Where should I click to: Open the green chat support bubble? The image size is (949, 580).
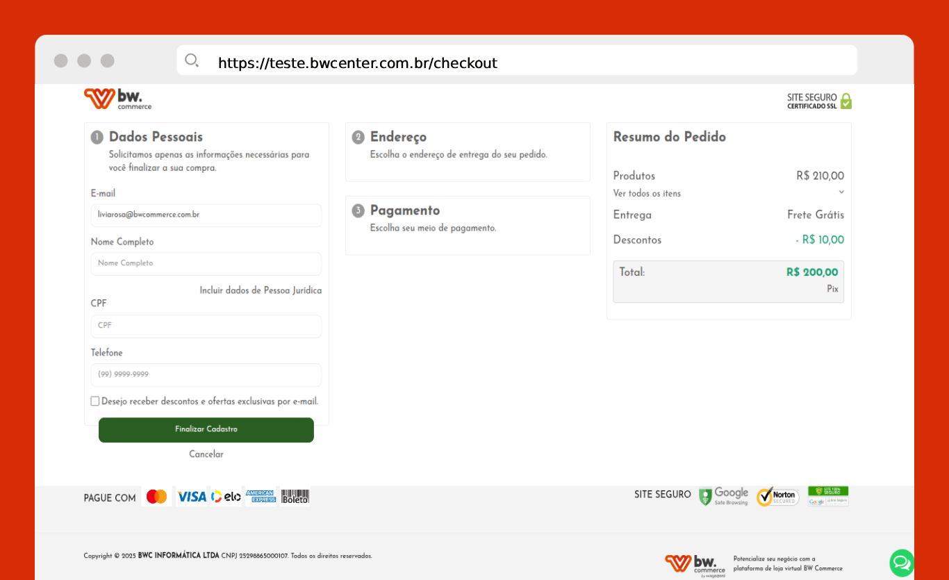pyautogui.click(x=902, y=563)
